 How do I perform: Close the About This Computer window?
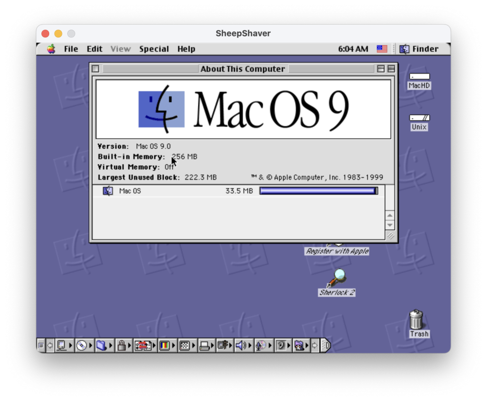click(x=95, y=69)
